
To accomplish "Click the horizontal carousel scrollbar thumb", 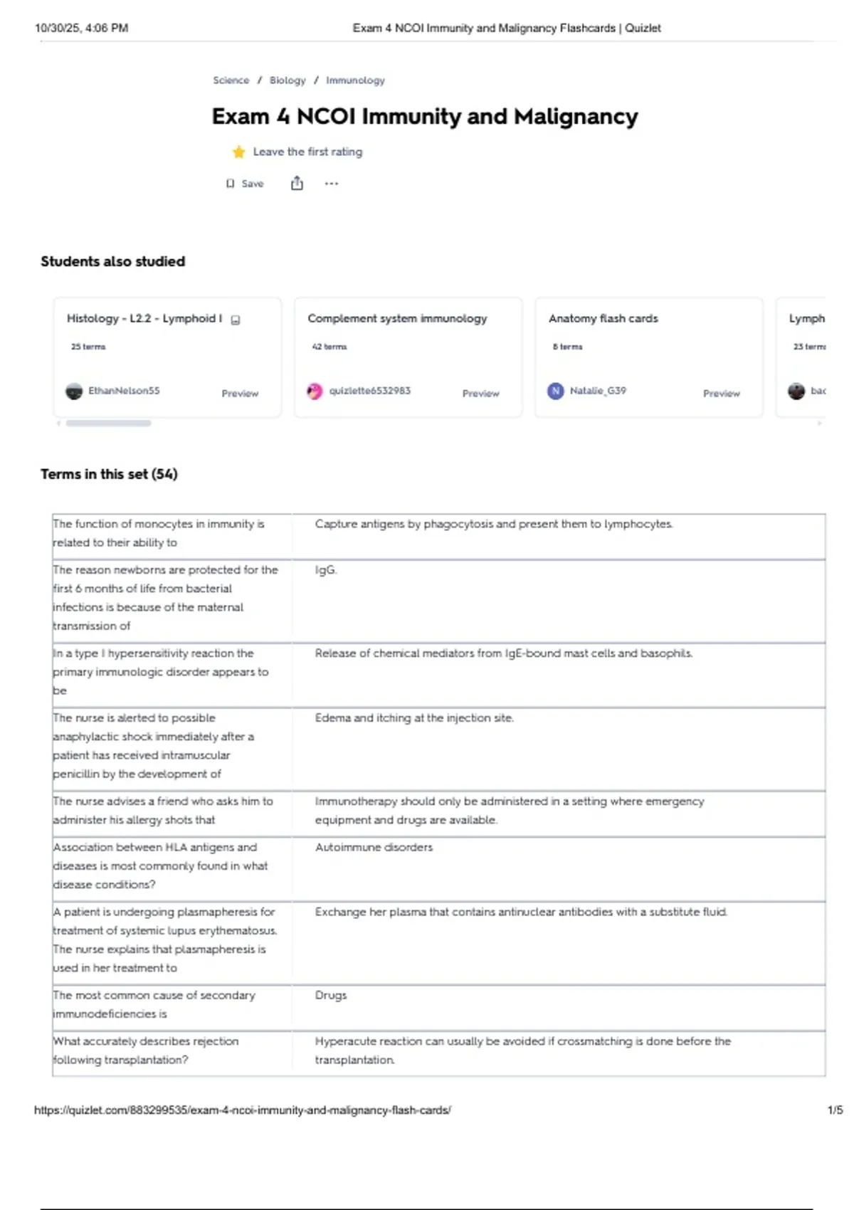I will coord(108,423).
